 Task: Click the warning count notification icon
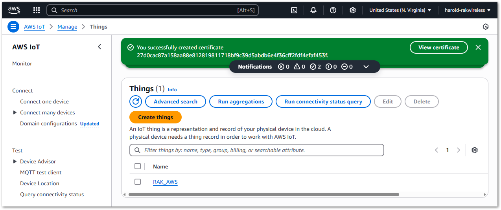(297, 67)
